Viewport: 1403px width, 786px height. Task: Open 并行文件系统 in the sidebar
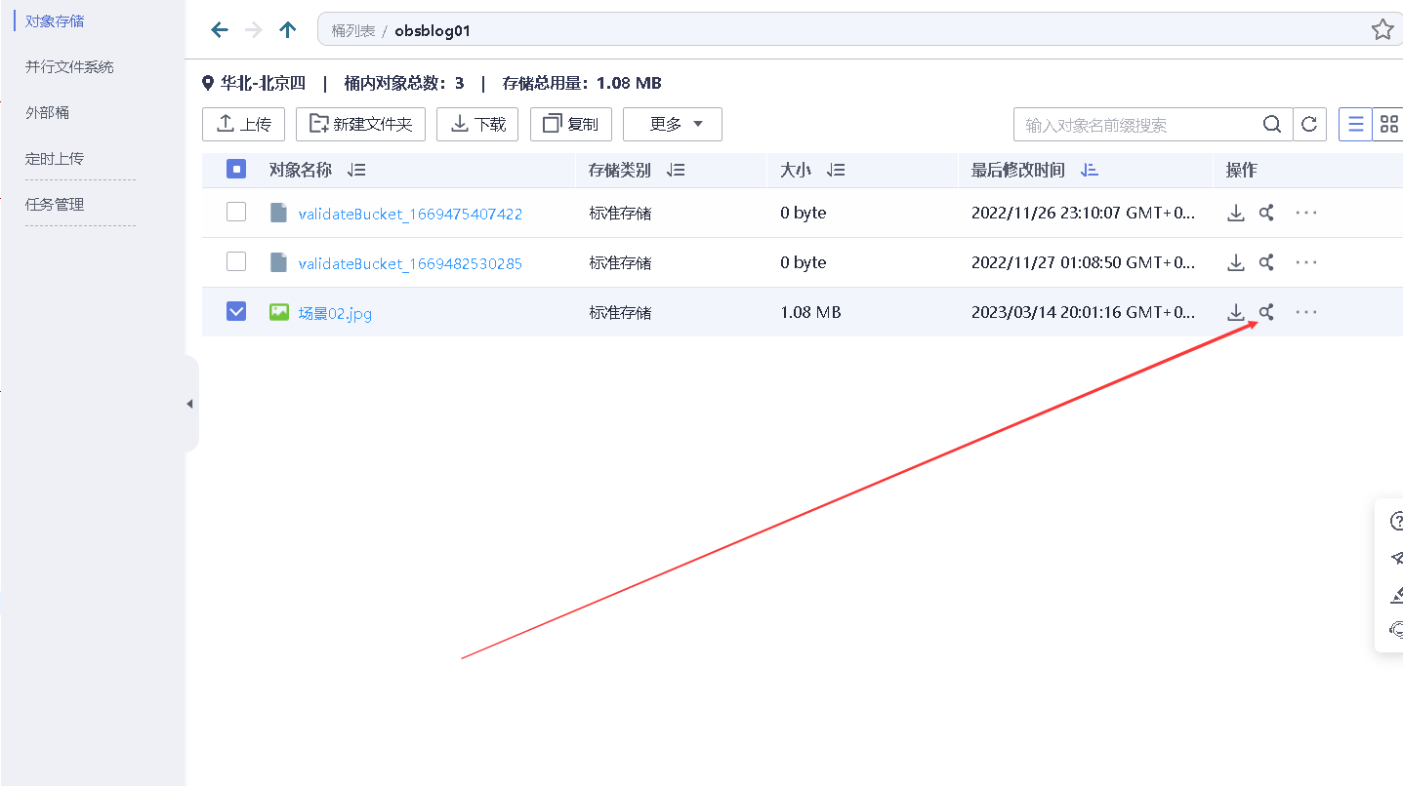click(x=69, y=66)
